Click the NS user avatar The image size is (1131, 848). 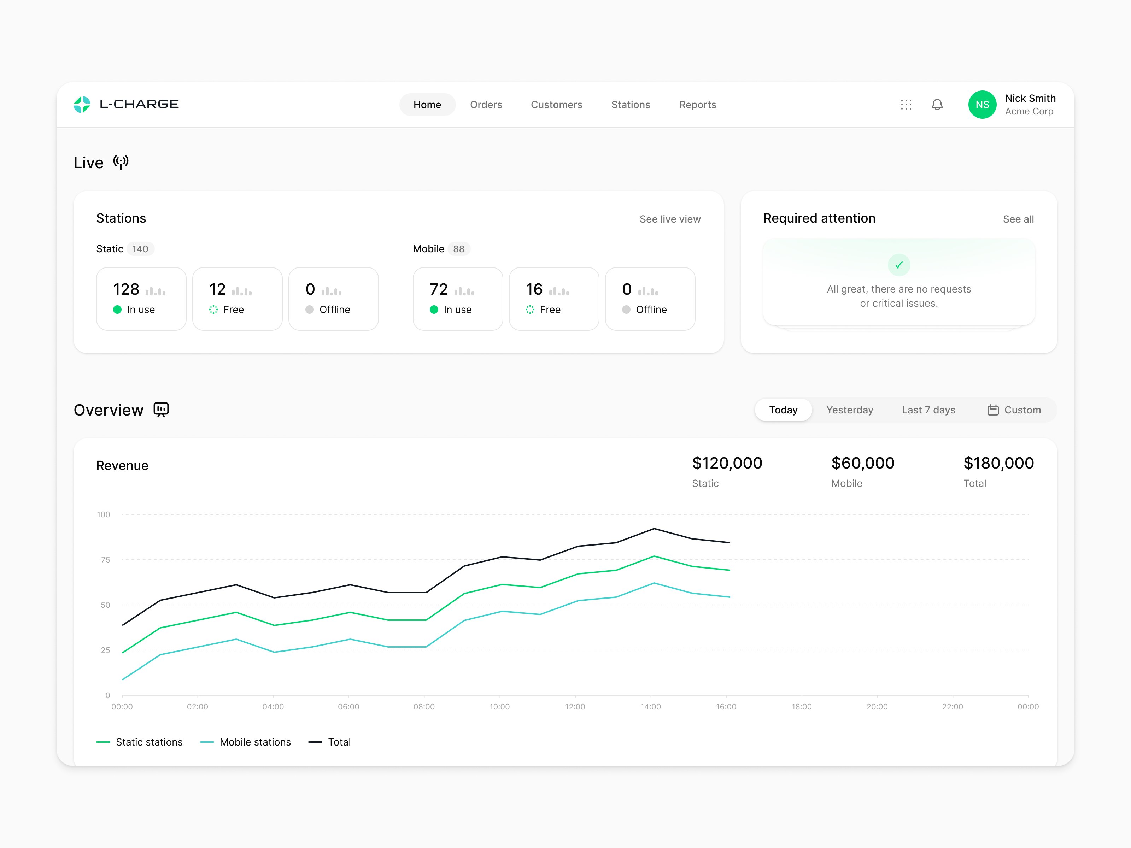(982, 105)
